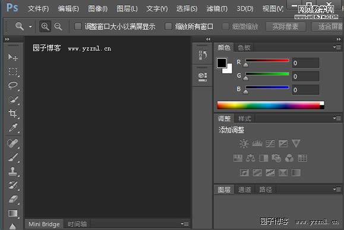Select the Lasso tool
Viewport: 344px width, 230px height.
(x=12, y=86)
